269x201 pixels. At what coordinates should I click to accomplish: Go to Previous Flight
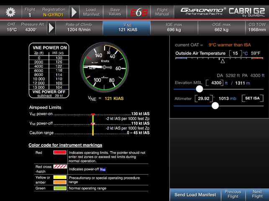233,194
